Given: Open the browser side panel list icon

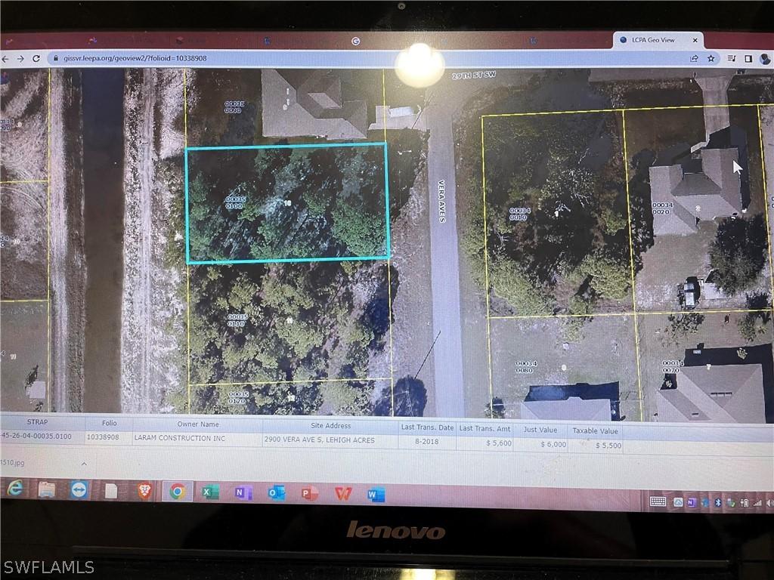Looking at the screenshot, I should pyautogui.click(x=731, y=59).
